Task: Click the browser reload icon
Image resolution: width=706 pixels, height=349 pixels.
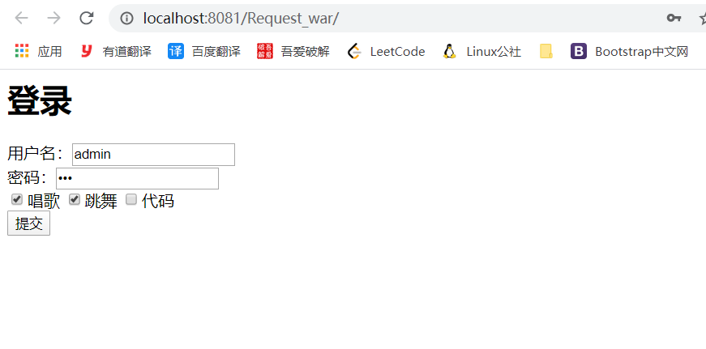Action: click(x=87, y=18)
